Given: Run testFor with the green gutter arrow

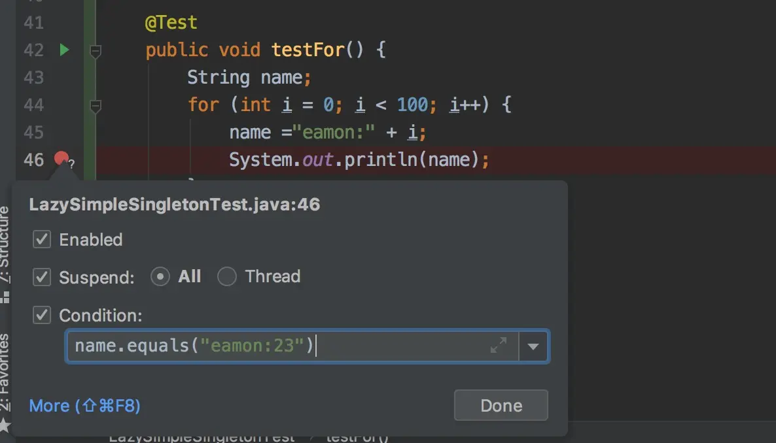Looking at the screenshot, I should 64,50.
